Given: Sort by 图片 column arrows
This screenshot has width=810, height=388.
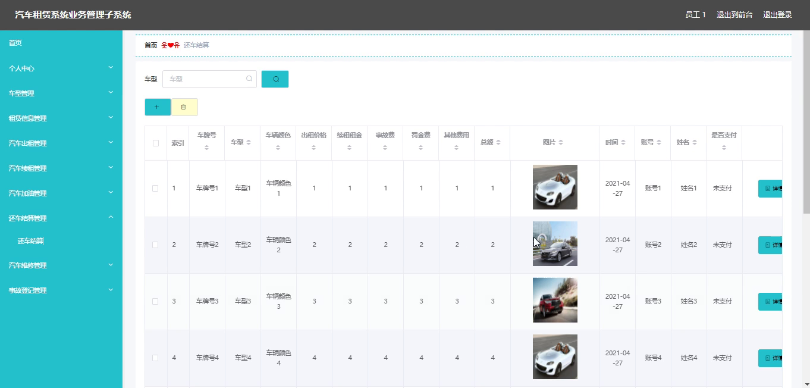Looking at the screenshot, I should [561, 143].
